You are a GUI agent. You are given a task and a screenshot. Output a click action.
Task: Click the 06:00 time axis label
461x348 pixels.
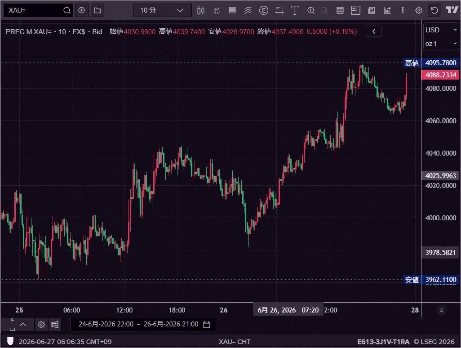[x=72, y=310]
